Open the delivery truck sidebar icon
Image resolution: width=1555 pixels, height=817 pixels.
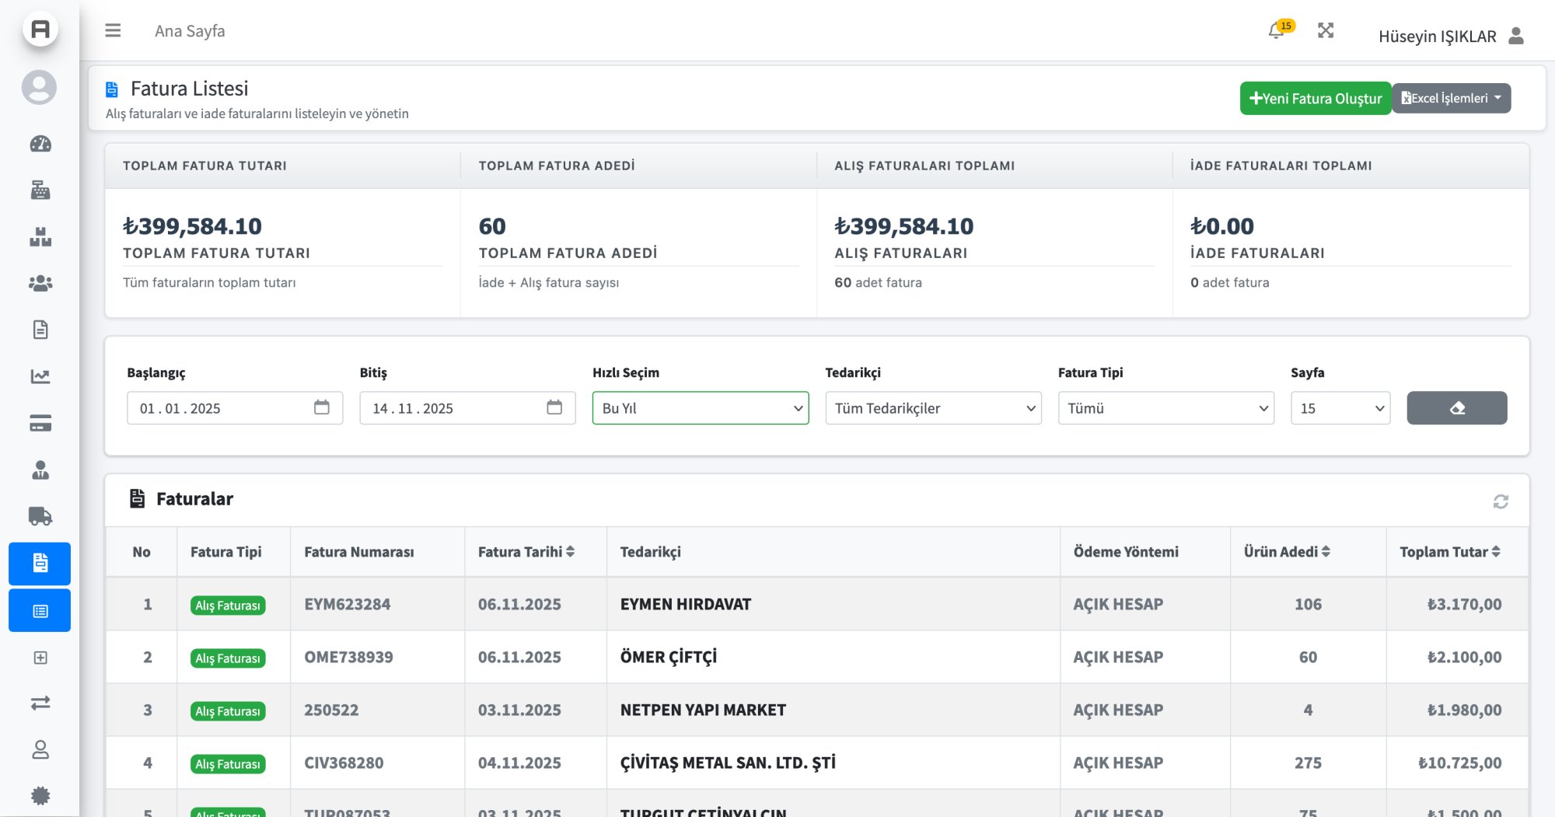tap(40, 516)
